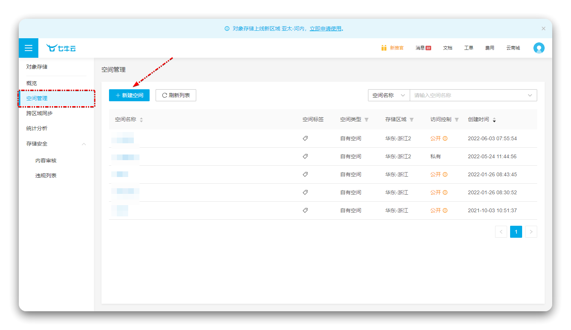Viewport: 571px width, 330px height.
Task: Open 内容审核 in the sidebar
Action: tap(46, 160)
